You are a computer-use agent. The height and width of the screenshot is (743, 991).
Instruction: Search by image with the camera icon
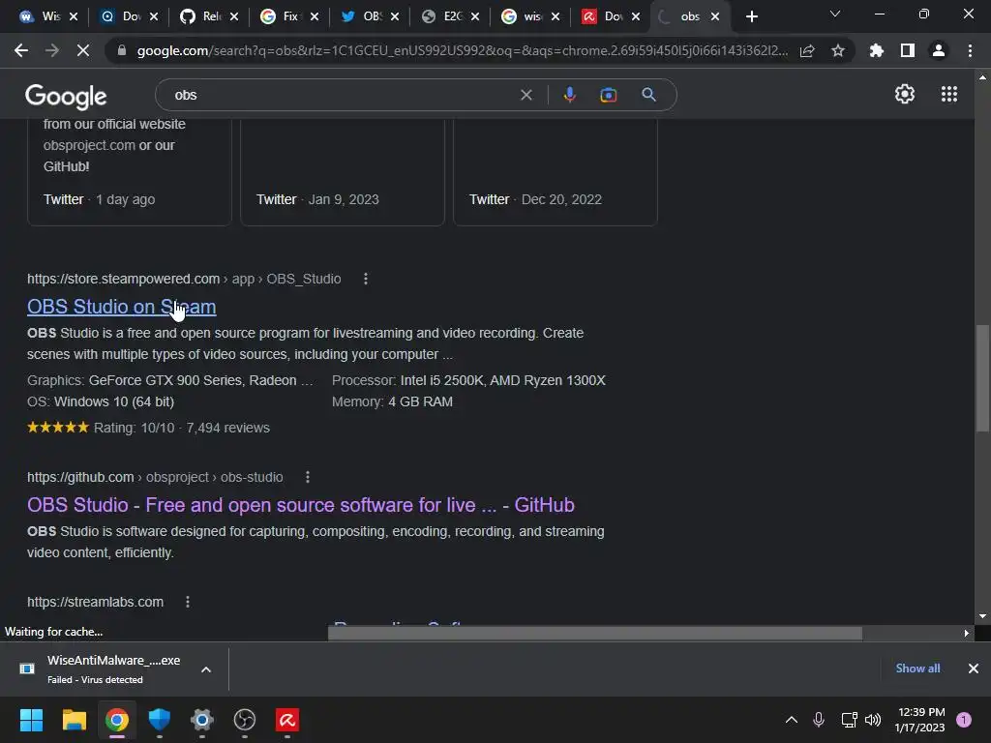608,95
